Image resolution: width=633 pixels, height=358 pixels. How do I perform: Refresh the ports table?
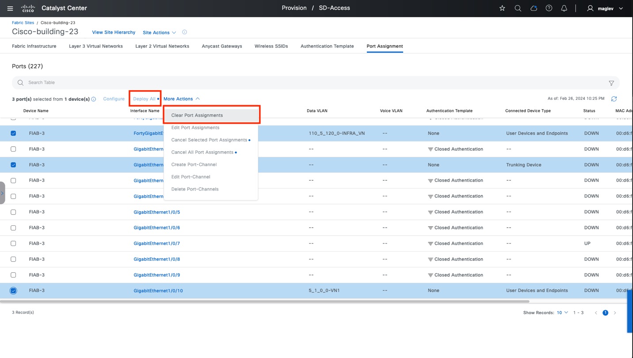pyautogui.click(x=614, y=99)
